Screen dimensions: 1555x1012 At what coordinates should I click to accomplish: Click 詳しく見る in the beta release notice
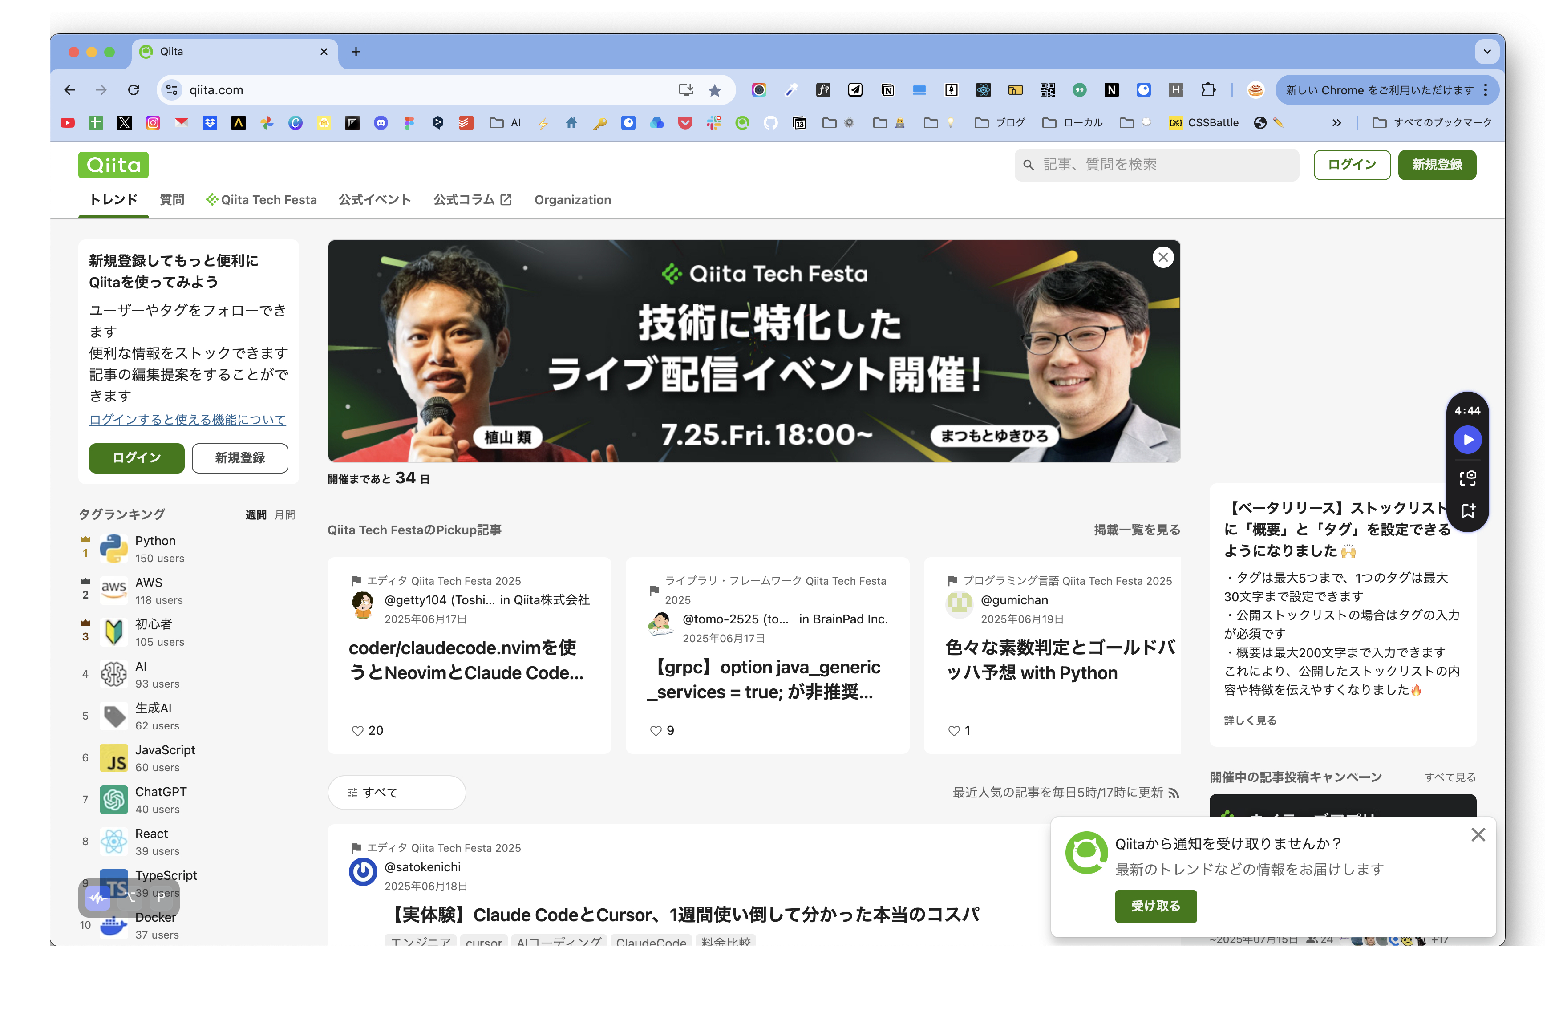click(1250, 720)
